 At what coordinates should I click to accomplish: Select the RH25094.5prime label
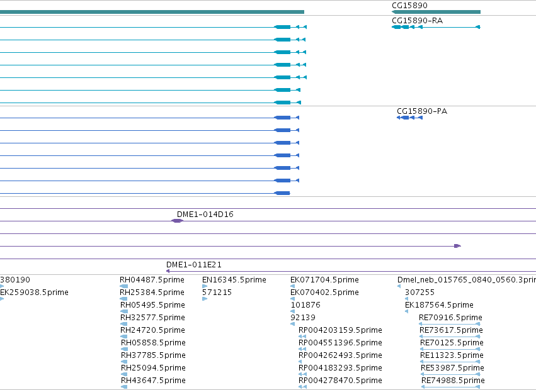tap(153, 368)
